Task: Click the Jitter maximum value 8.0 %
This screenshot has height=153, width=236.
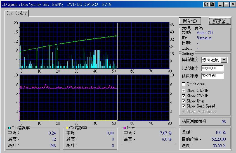Action: (167, 139)
